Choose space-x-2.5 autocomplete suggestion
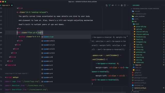 coord(66,49)
